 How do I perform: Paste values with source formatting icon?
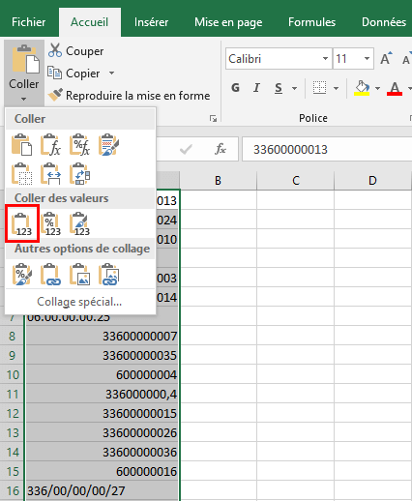[x=79, y=223]
